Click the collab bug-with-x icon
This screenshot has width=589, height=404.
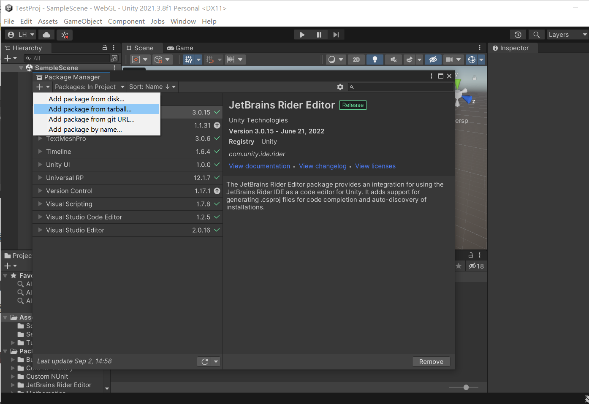coord(65,35)
